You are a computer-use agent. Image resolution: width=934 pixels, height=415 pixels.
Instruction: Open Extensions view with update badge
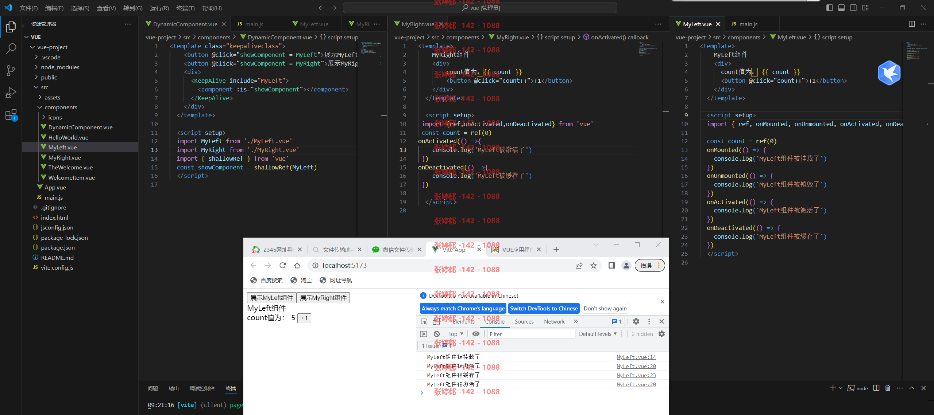click(x=11, y=115)
